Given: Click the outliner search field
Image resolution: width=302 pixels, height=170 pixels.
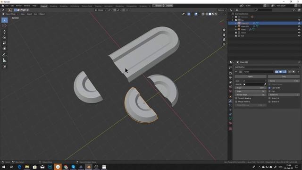Looking at the screenshot, I should [263, 10].
